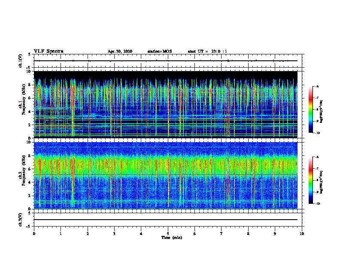Viewport: 340px width, 262px height.
Task: Click the "-8" label on ch.1 colorbar
Action: point(317,110)
